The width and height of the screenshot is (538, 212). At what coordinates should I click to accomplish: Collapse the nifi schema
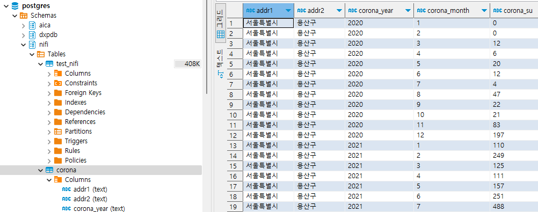[23, 44]
